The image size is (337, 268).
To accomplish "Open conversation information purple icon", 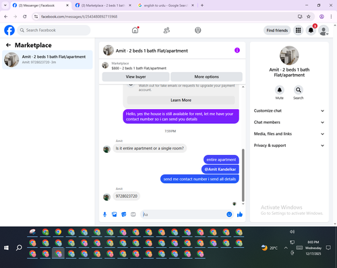I will pyautogui.click(x=237, y=51).
